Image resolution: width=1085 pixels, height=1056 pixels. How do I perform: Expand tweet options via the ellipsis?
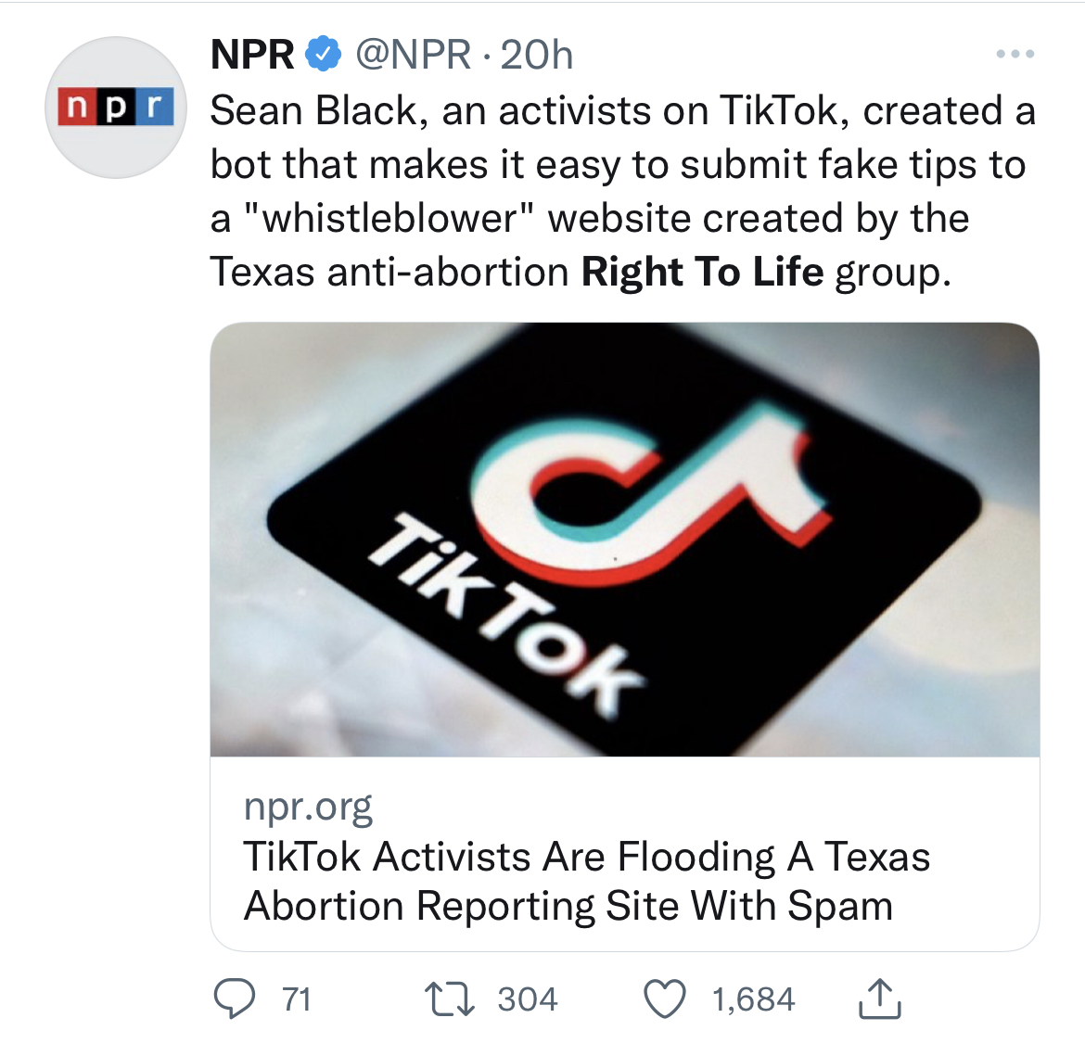click(1015, 54)
